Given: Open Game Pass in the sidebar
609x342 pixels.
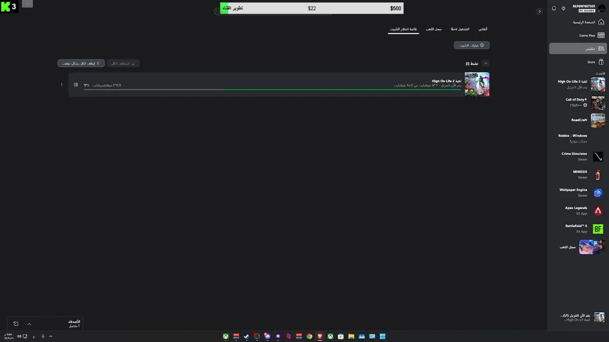Looking at the screenshot, I should (x=577, y=35).
